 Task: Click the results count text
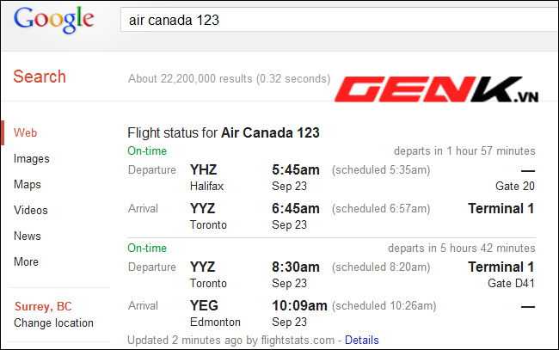[x=230, y=78]
